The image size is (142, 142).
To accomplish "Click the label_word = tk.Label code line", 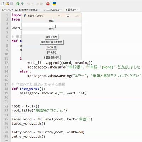I will (52, 119).
